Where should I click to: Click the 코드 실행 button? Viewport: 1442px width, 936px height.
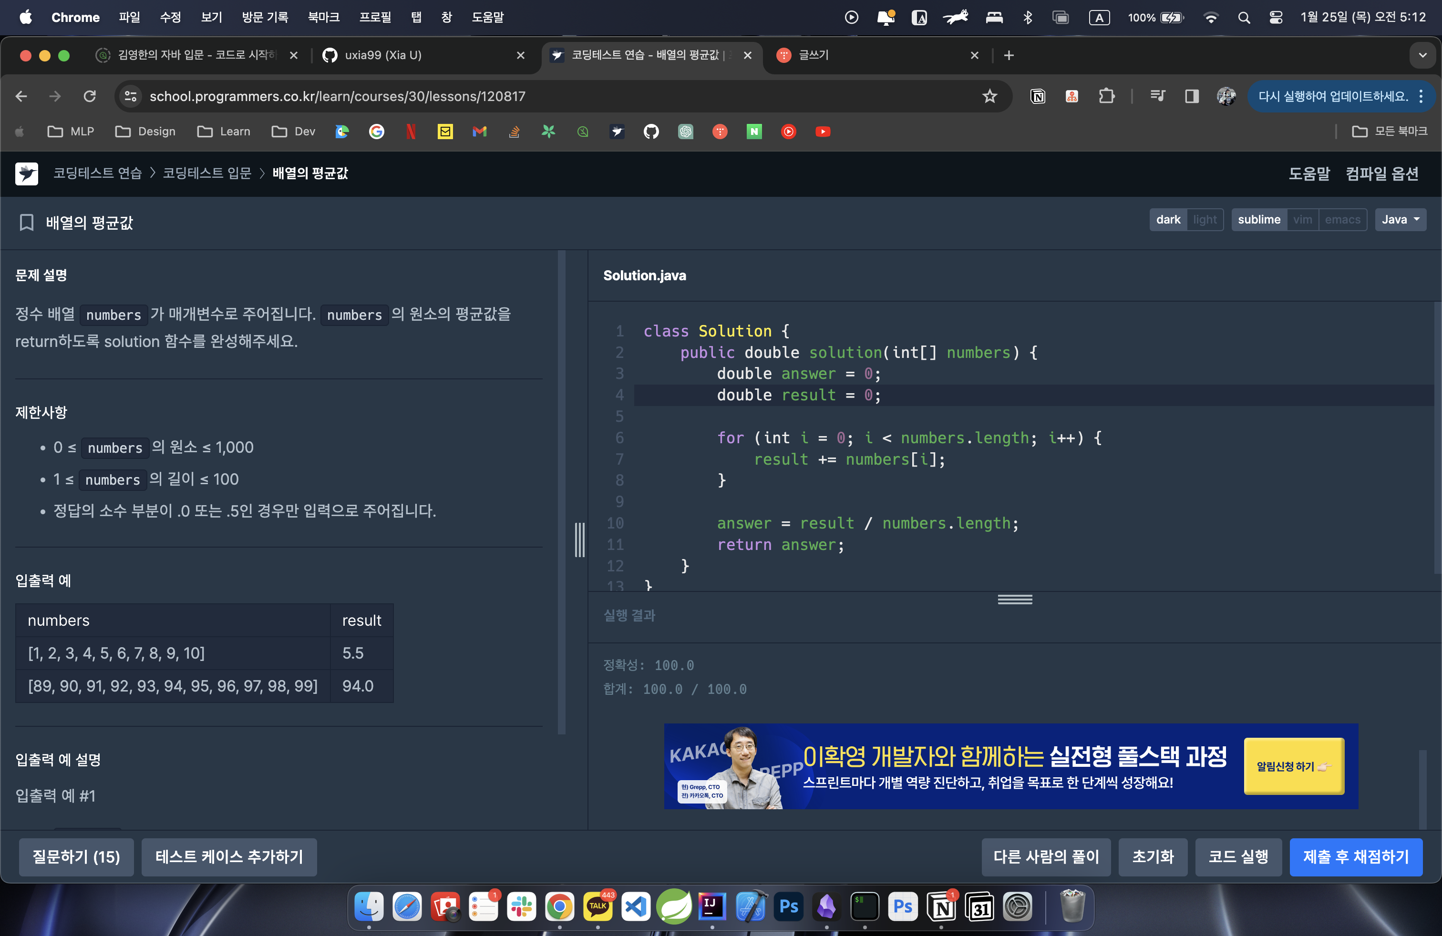pos(1238,857)
